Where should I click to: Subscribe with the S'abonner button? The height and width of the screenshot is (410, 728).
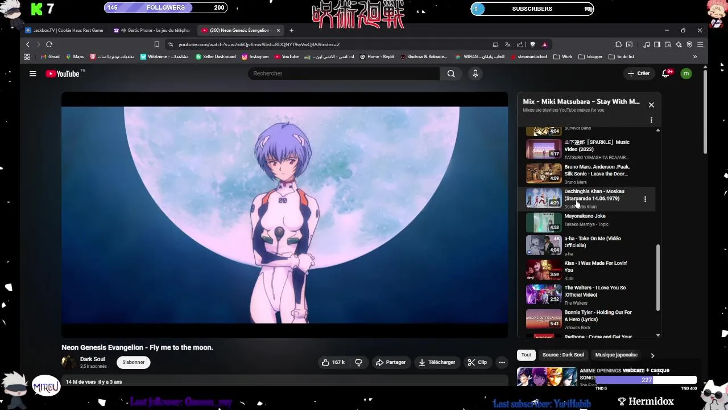point(134,362)
